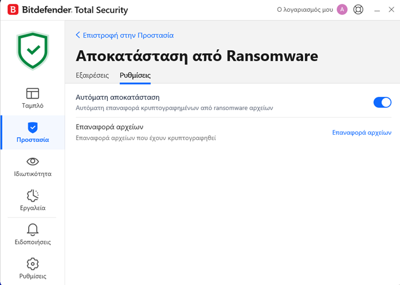Viewport: 400px width, 285px height.
Task: Disable Αυτόματη αποκατάσταση toggle
Action: 382,102
